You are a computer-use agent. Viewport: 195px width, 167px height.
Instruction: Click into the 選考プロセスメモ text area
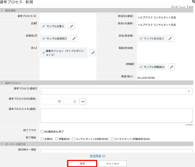pos(116,115)
